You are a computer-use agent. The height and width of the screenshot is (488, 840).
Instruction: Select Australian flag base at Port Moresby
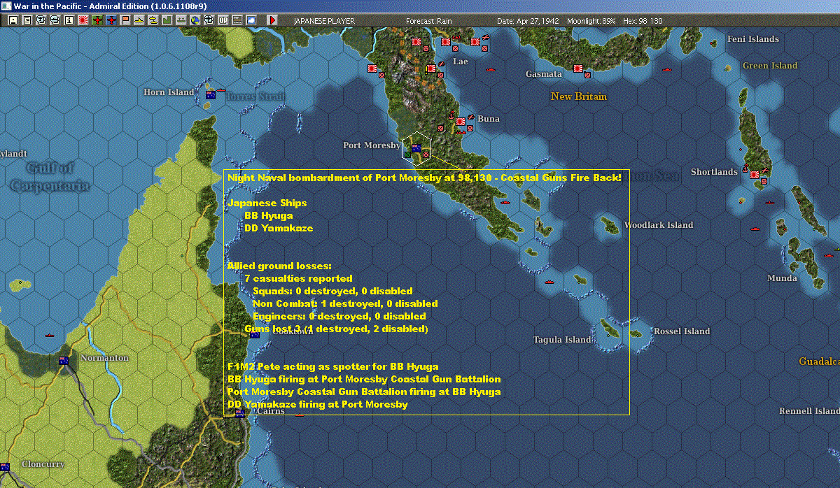pos(416,148)
